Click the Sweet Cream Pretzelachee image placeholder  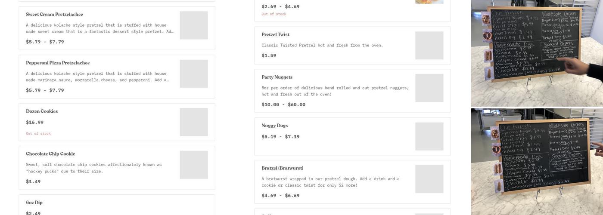(x=194, y=25)
